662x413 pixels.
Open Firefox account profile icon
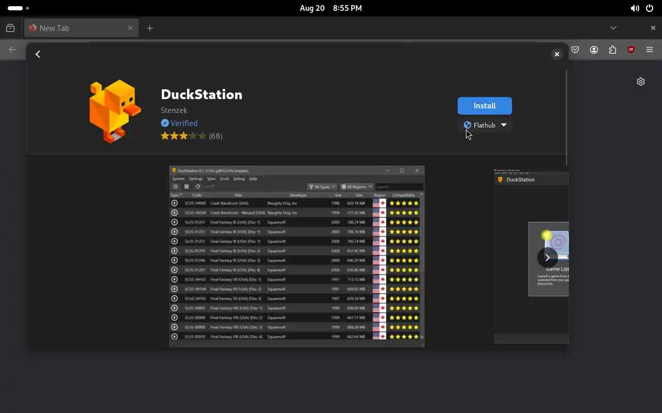594,50
